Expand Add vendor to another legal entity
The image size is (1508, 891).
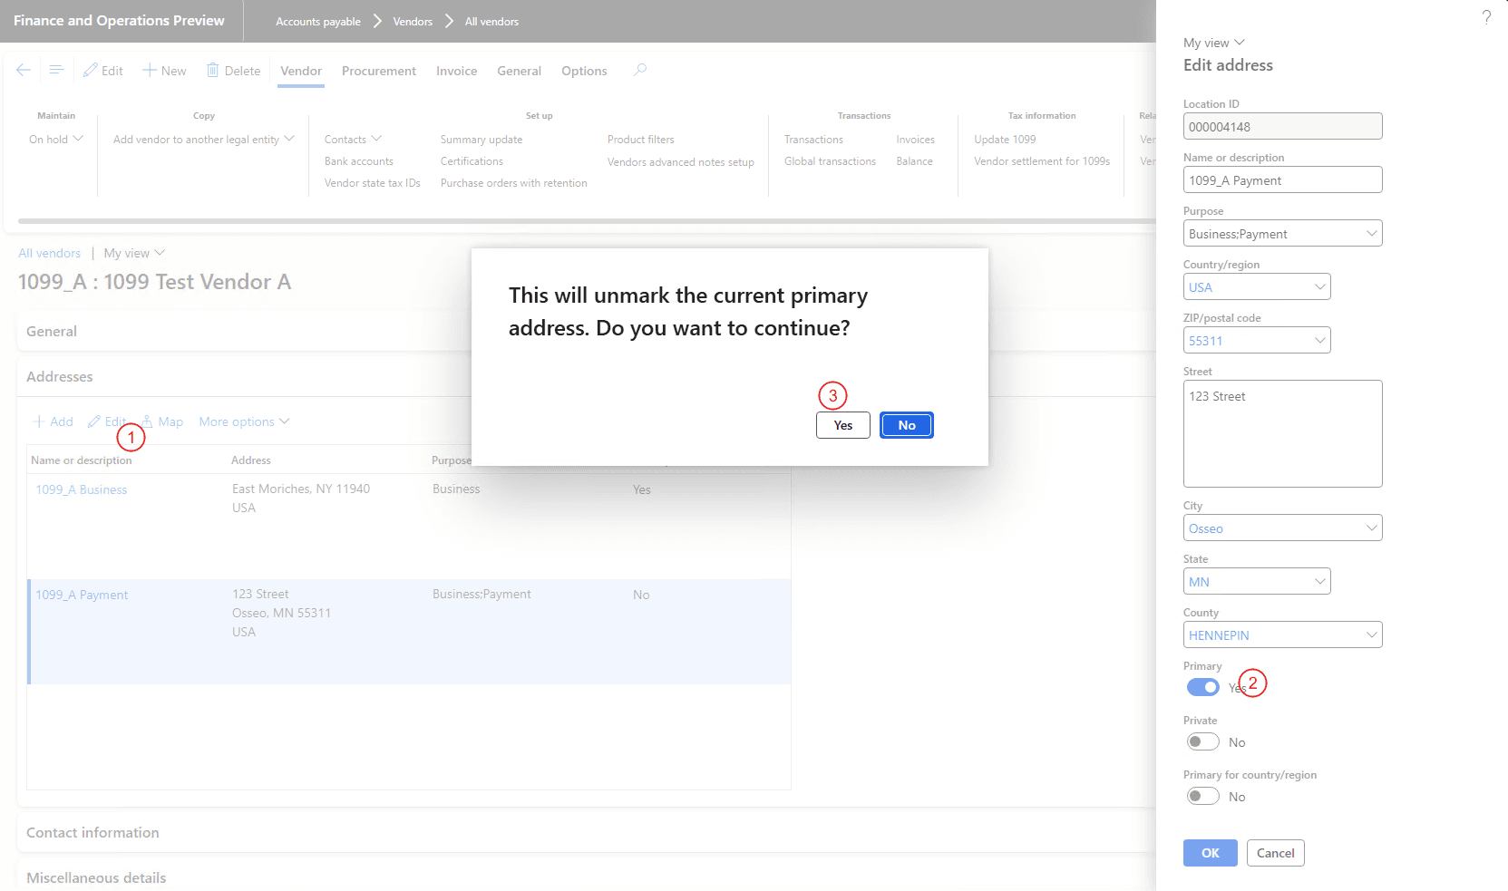pos(204,140)
